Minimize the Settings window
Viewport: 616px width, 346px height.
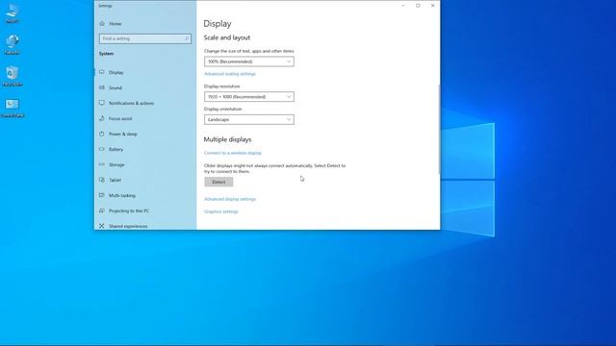pyautogui.click(x=403, y=6)
